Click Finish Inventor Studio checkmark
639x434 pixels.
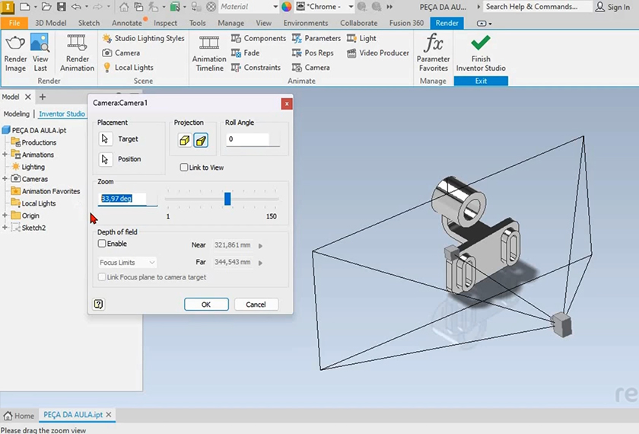(481, 44)
